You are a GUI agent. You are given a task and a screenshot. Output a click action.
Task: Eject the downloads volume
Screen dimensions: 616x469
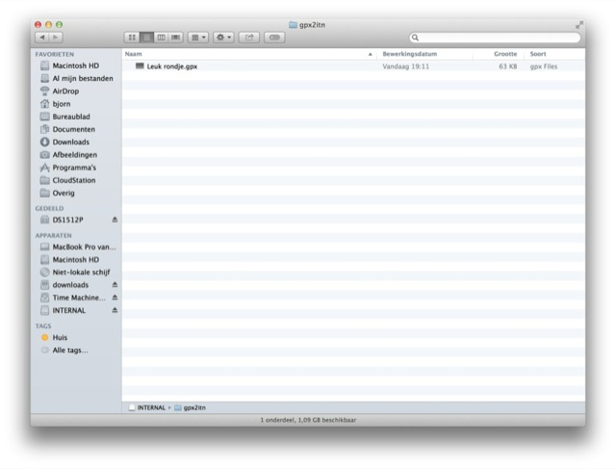(115, 284)
